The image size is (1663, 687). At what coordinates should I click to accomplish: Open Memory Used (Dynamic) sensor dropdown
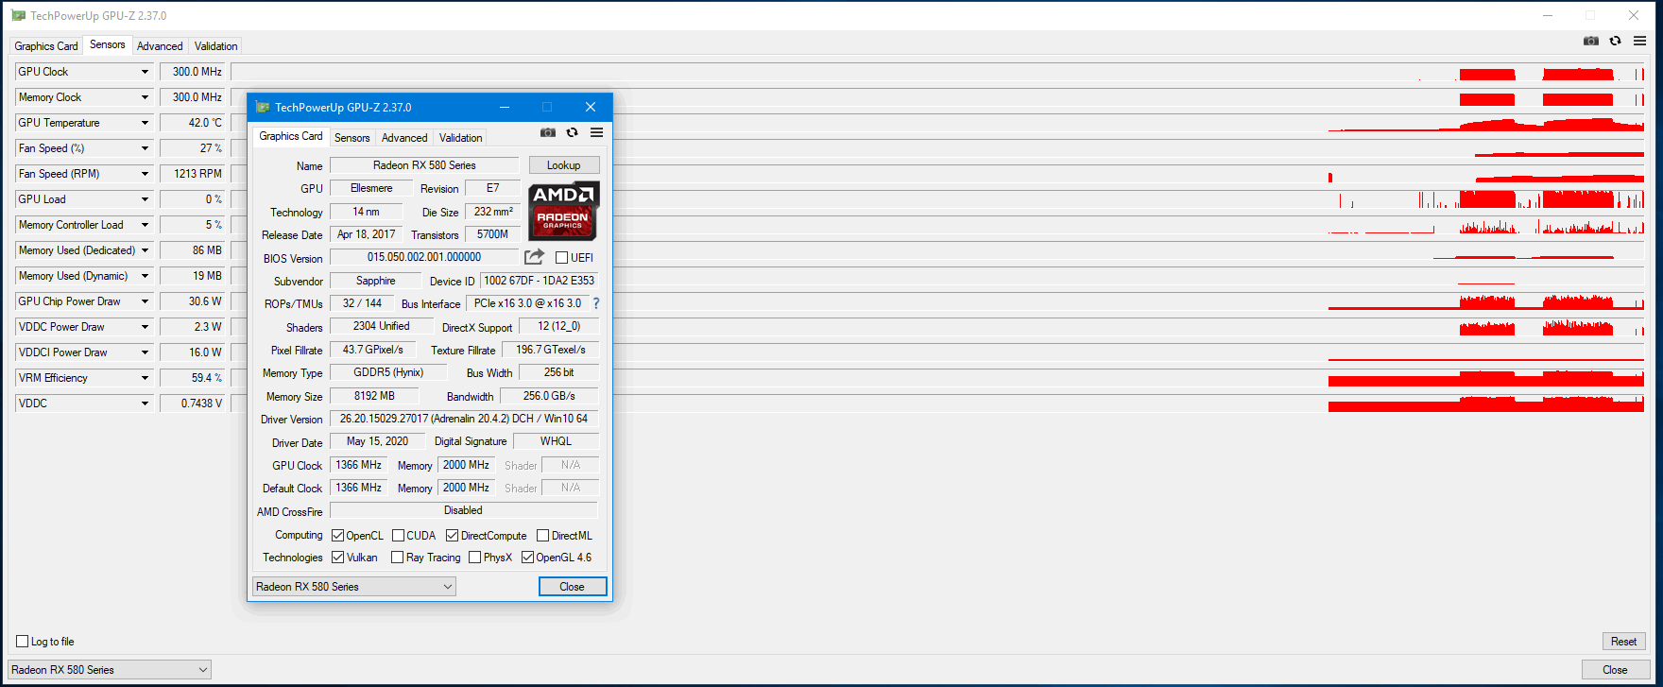(145, 276)
